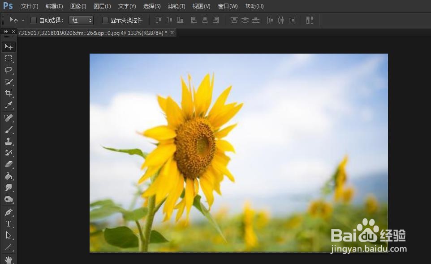Open the 编辑(E) menu
The height and width of the screenshot is (264, 431).
[54, 6]
